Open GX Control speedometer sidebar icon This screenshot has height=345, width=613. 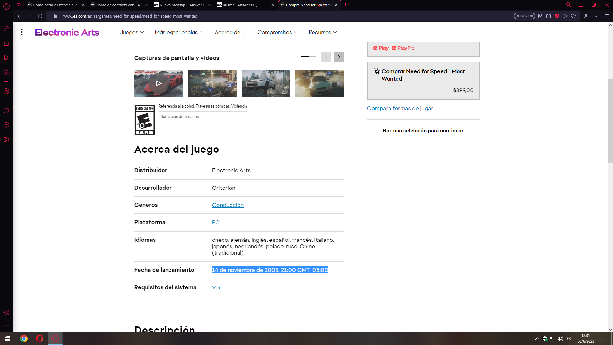point(6,29)
